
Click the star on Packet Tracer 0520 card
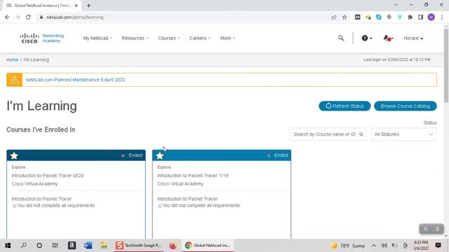[x=14, y=155]
